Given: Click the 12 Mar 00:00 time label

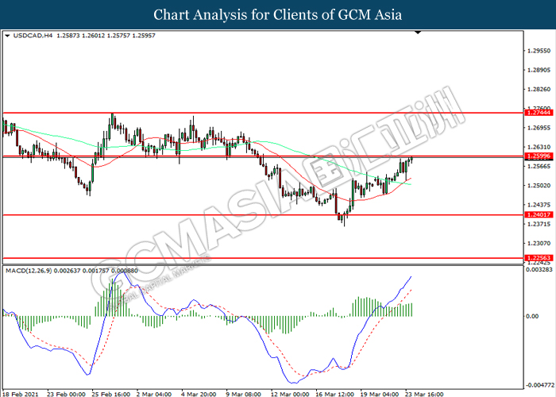Looking at the screenshot, I should [x=290, y=394].
